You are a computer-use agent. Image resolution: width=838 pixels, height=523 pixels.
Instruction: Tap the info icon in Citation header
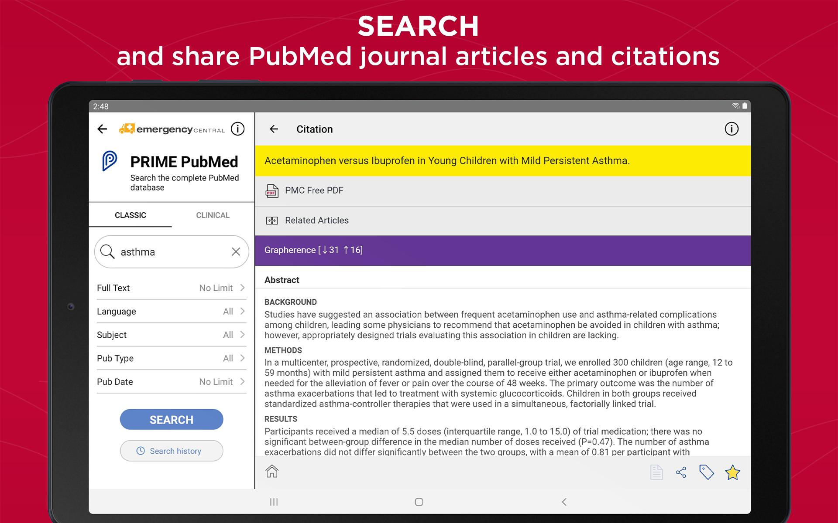[732, 129]
